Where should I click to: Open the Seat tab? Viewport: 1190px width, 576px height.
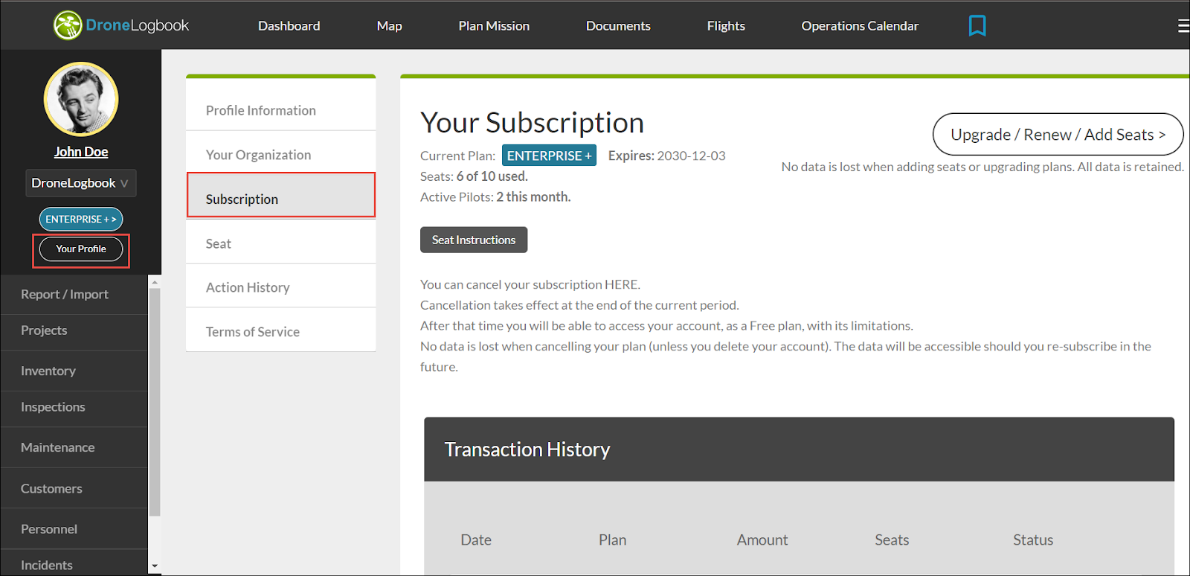click(x=280, y=243)
